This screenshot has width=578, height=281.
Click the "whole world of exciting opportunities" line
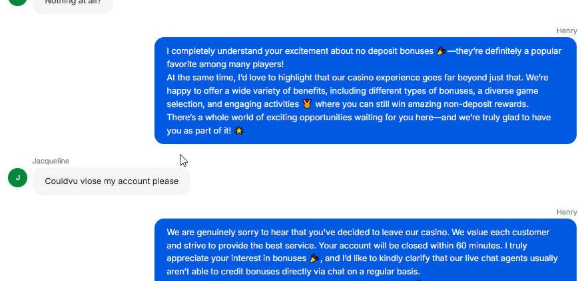pos(293,118)
